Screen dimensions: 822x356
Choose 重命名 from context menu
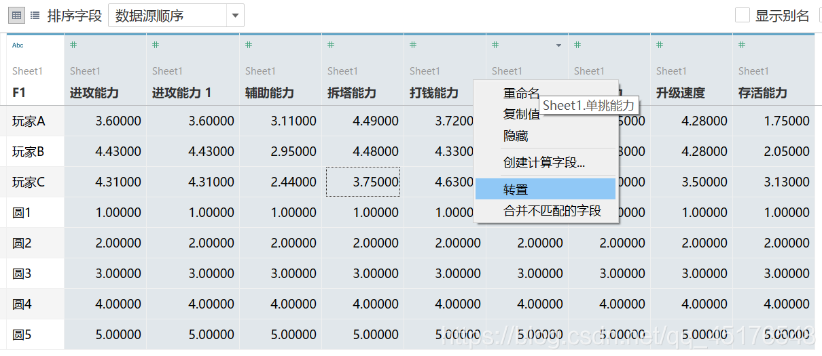pyautogui.click(x=522, y=94)
